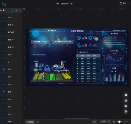Select the 通用时间 layer in the list
Screen dimensions: 131x124
pos(11,32)
